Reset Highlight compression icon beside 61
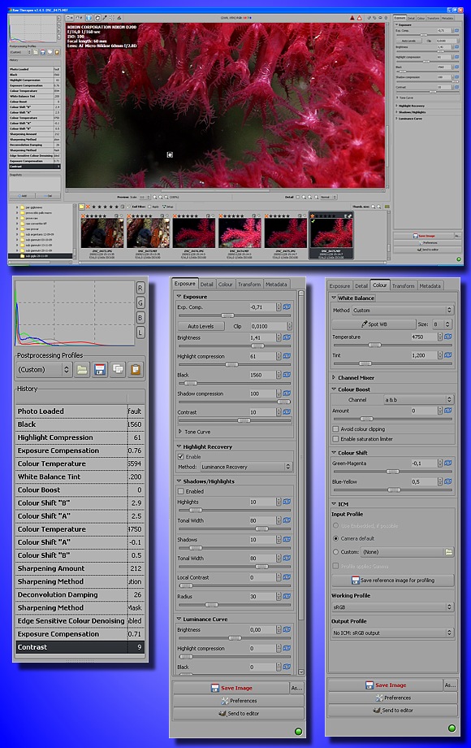The width and height of the screenshot is (471, 748). click(x=287, y=356)
